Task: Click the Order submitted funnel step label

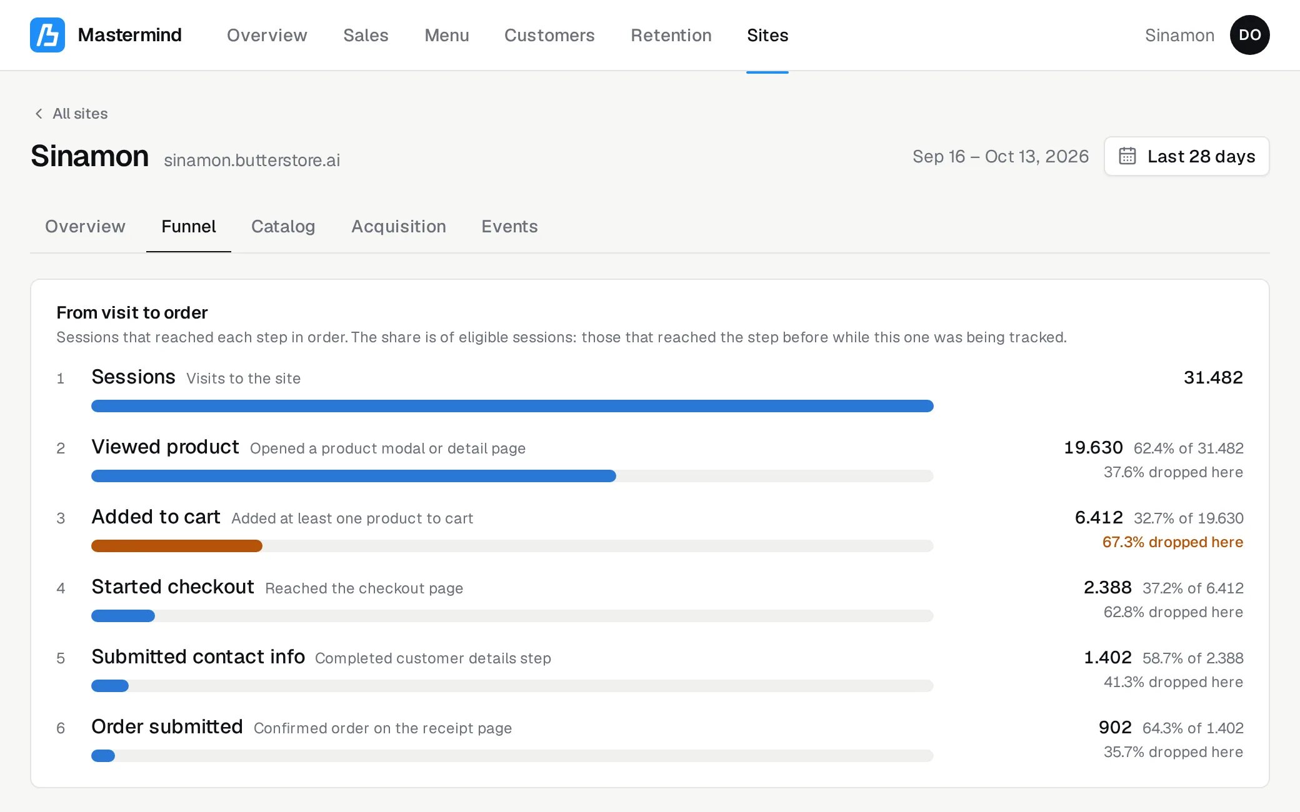Action: click(167, 726)
